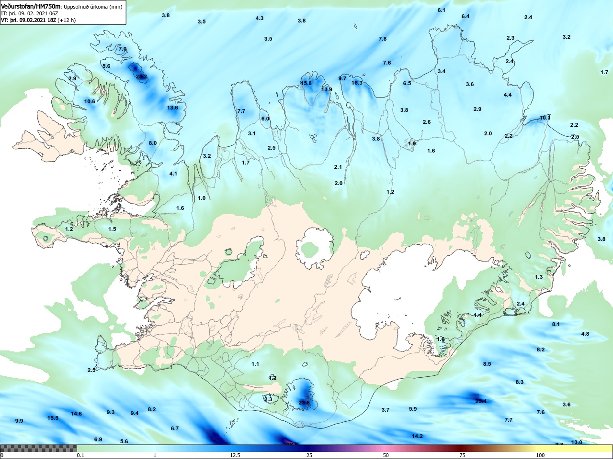
Task: Click the 13.0 value label
Action: tap(577, 442)
